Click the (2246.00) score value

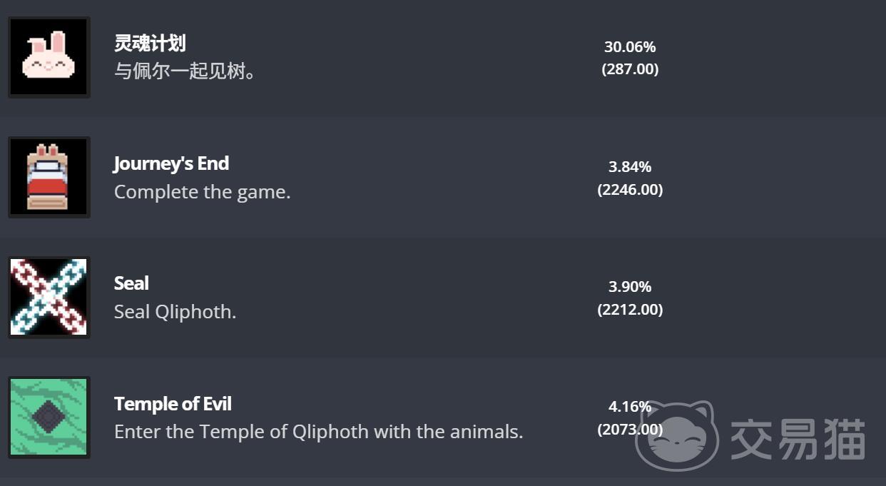(x=630, y=190)
